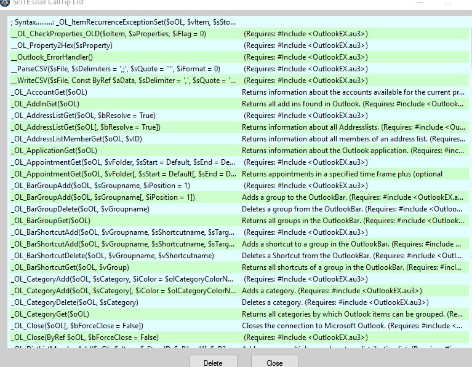Click the Close button

(274, 361)
